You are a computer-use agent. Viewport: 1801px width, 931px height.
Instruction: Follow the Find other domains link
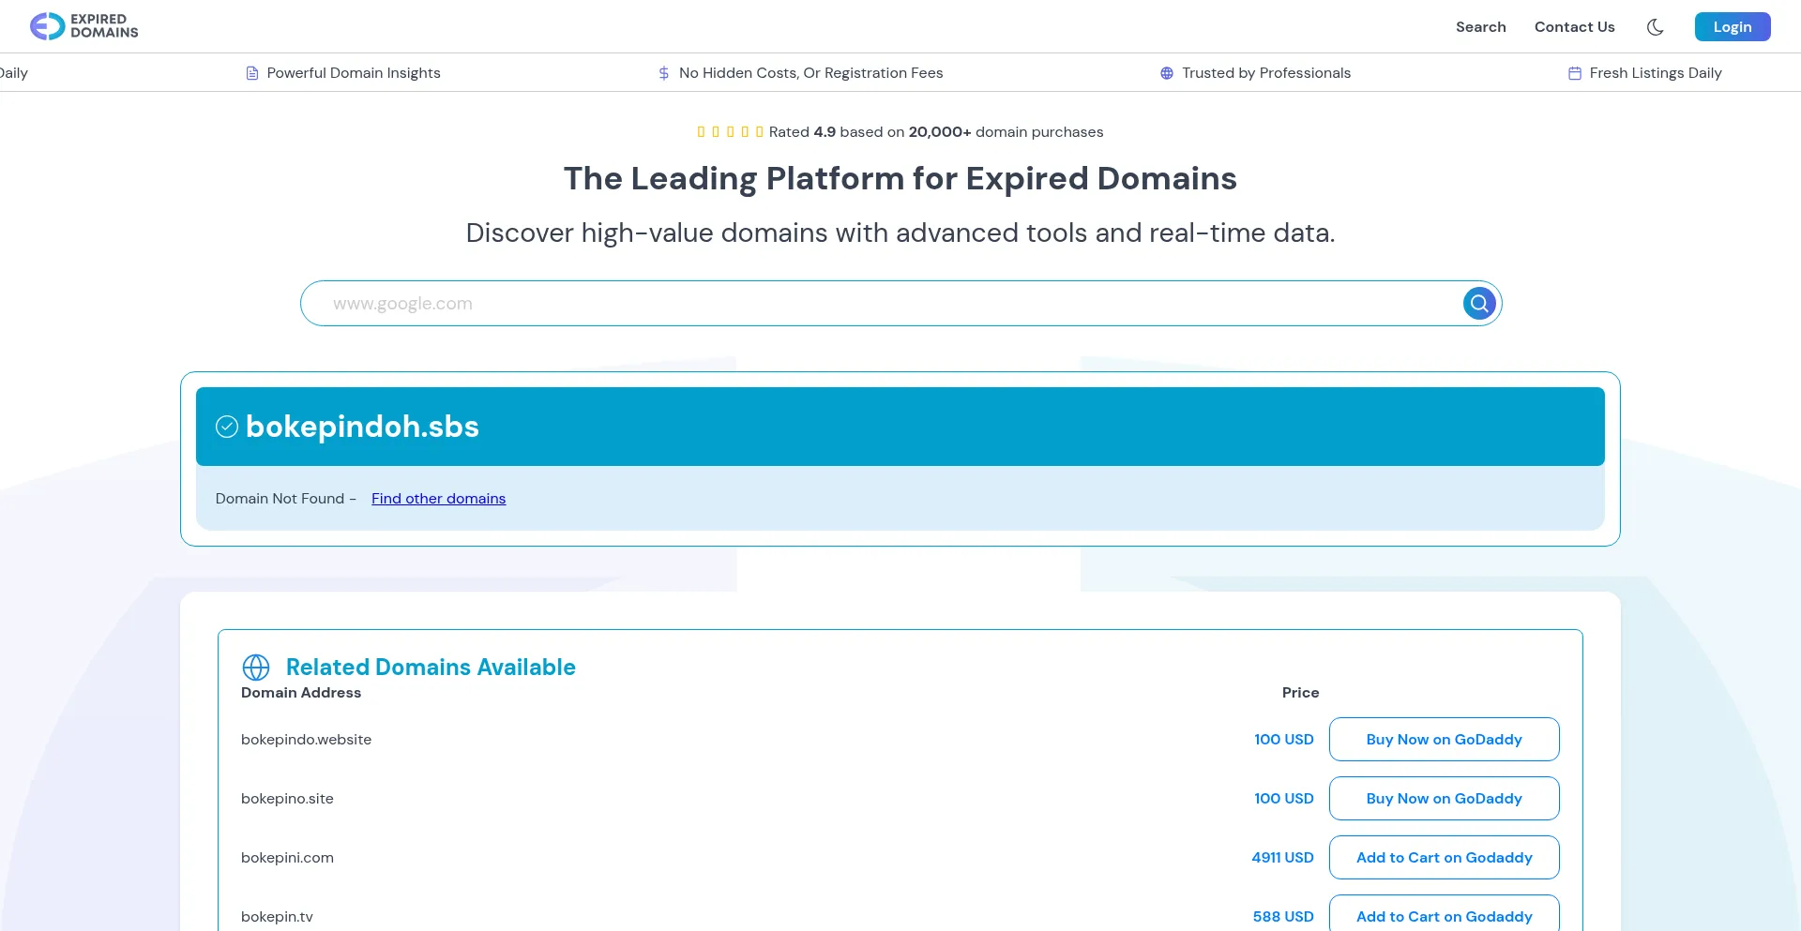pyautogui.click(x=438, y=499)
